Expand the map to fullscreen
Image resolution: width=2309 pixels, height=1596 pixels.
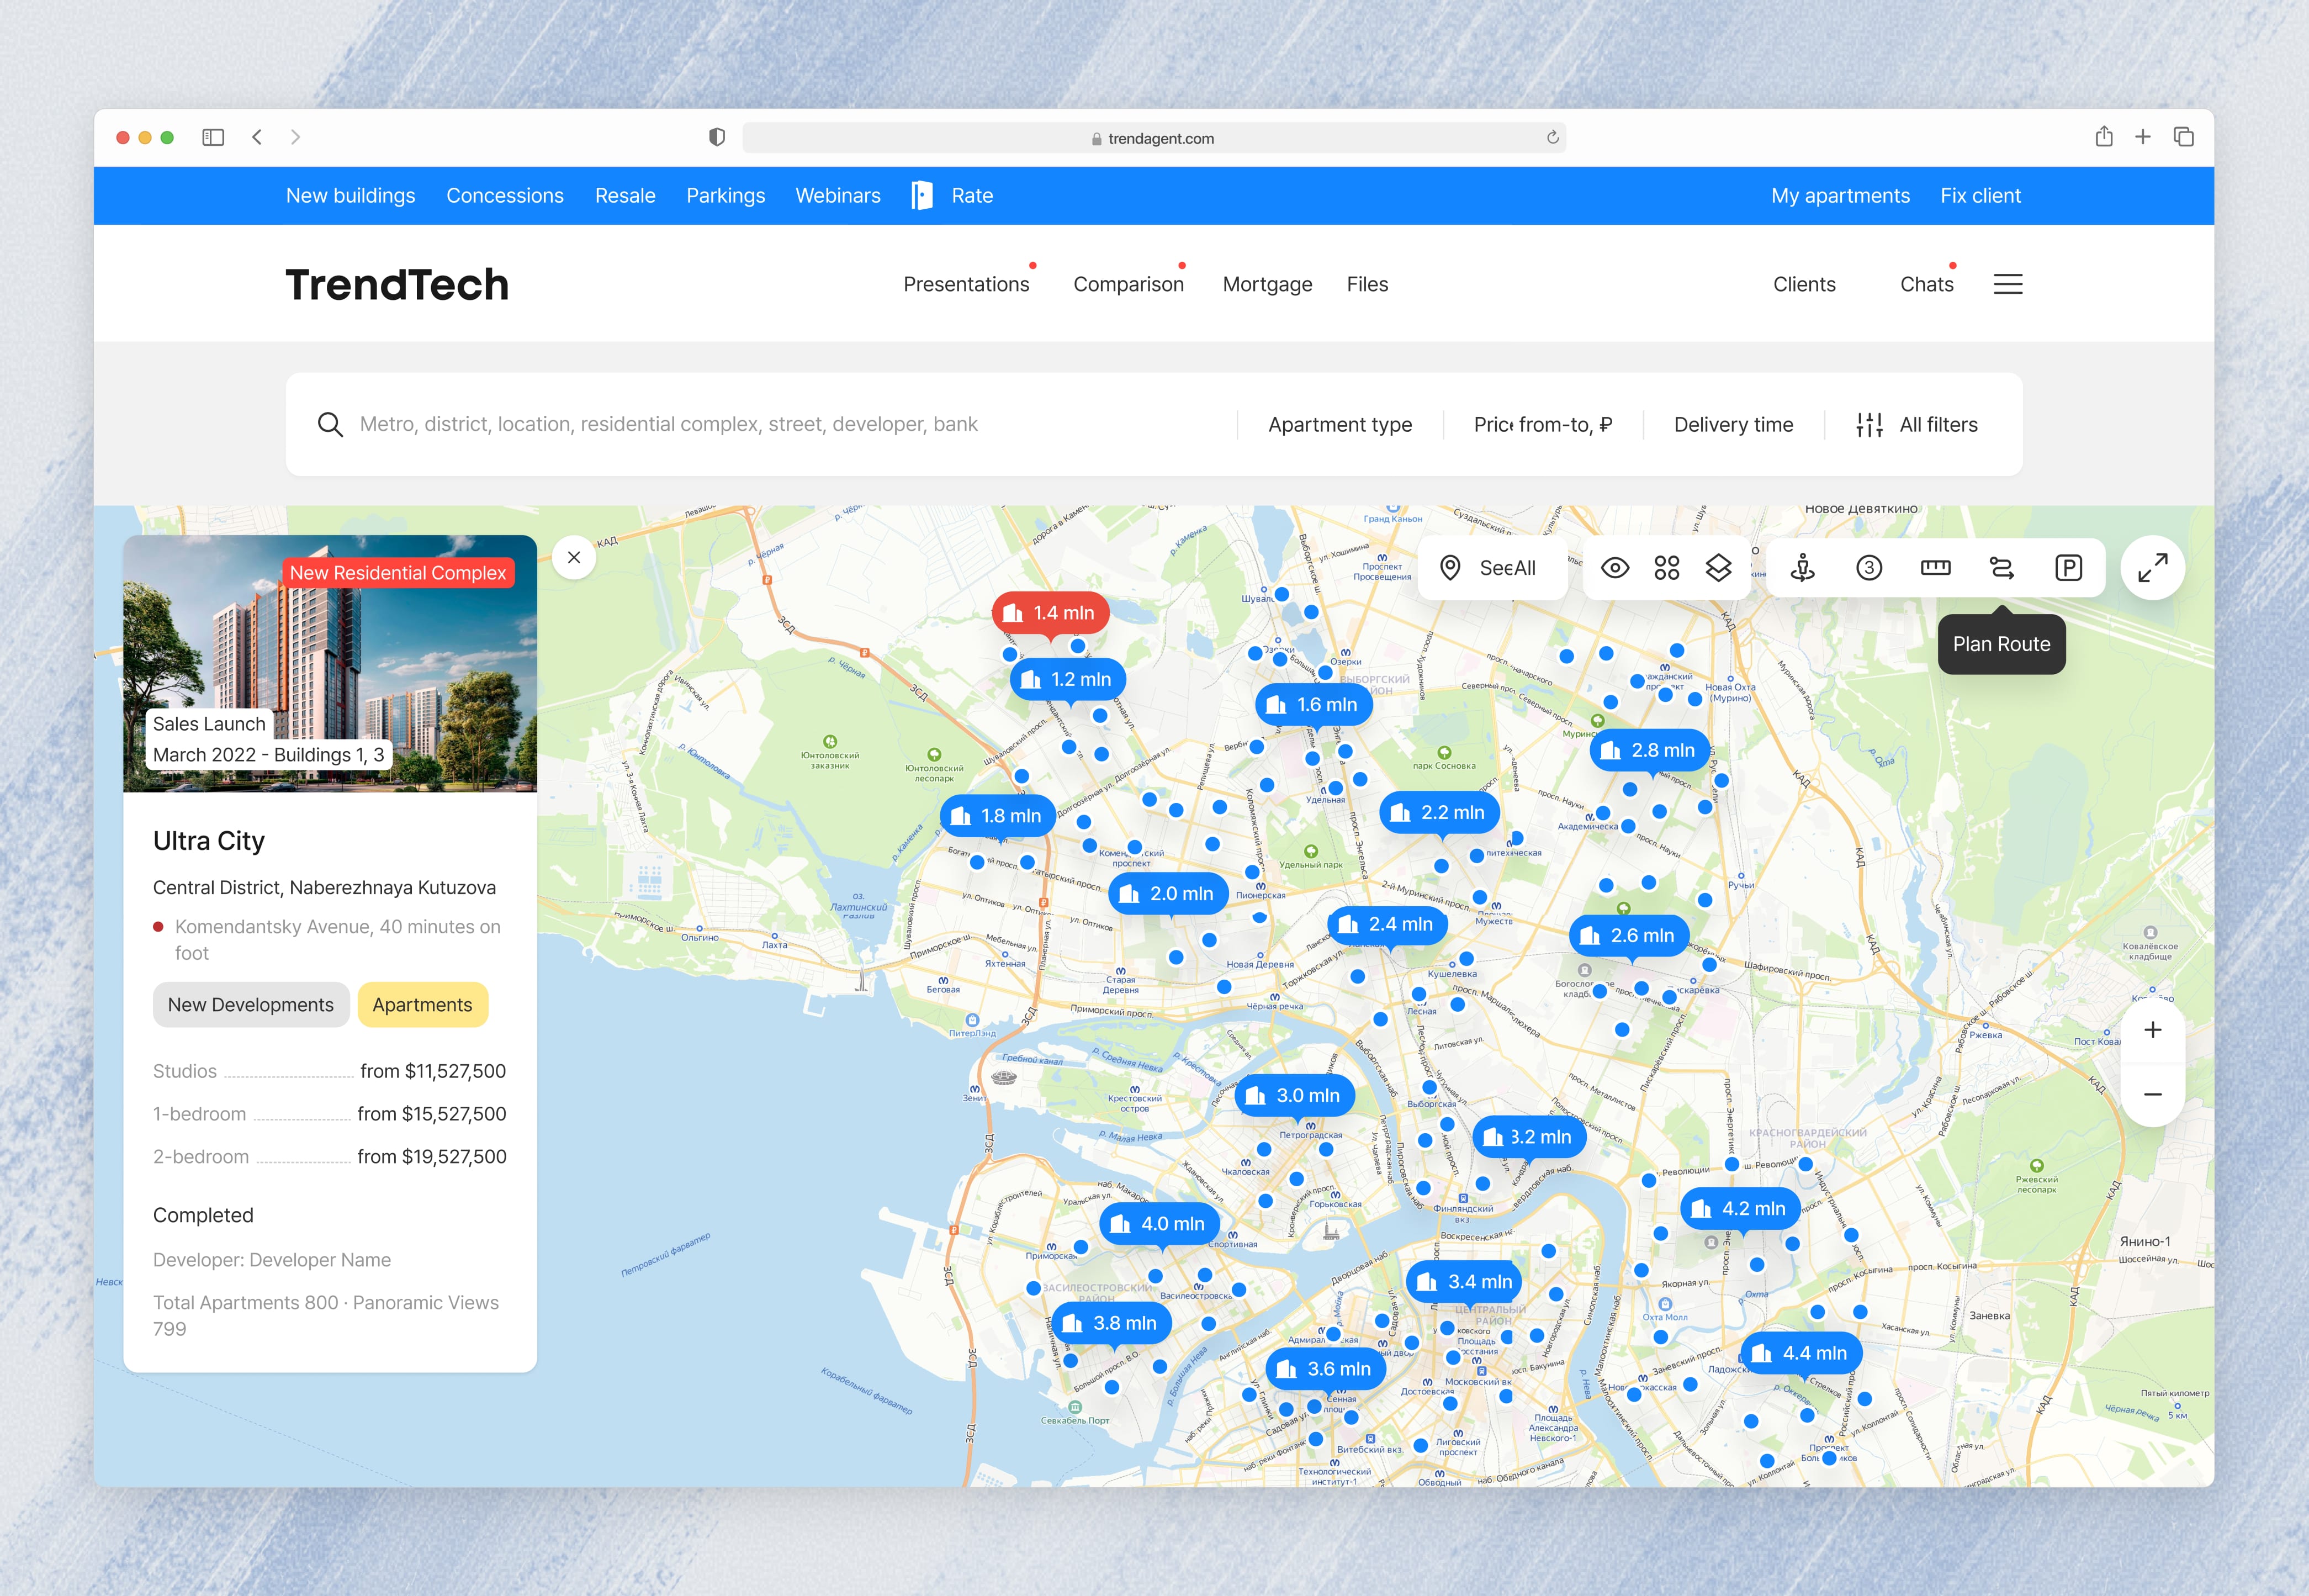pos(2152,568)
